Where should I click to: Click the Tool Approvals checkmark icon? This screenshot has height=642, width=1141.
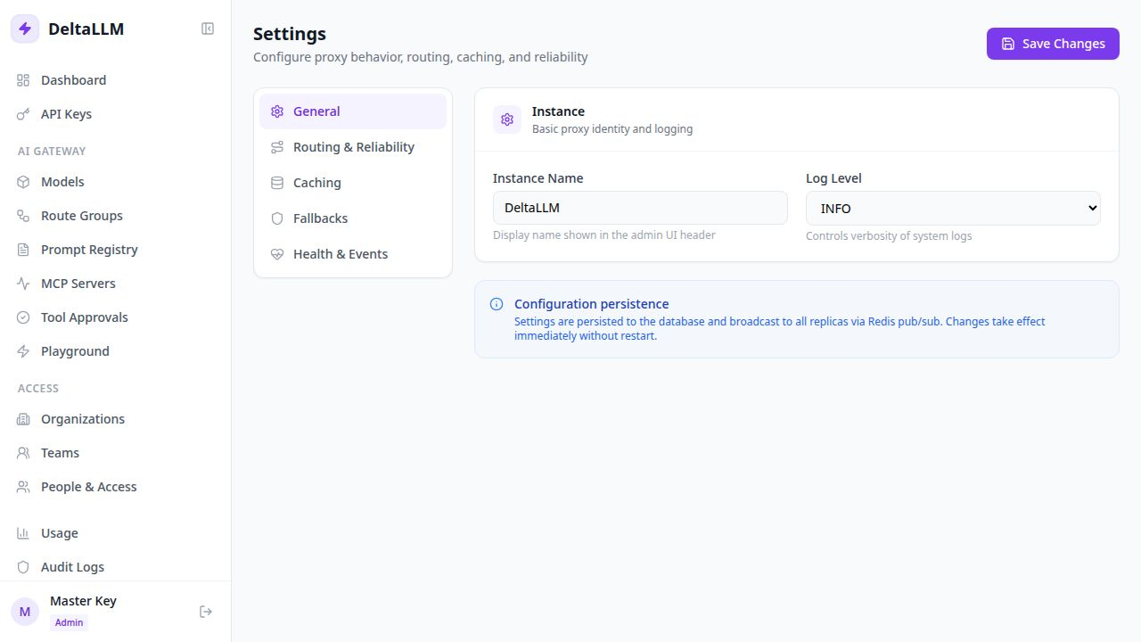[x=23, y=317]
